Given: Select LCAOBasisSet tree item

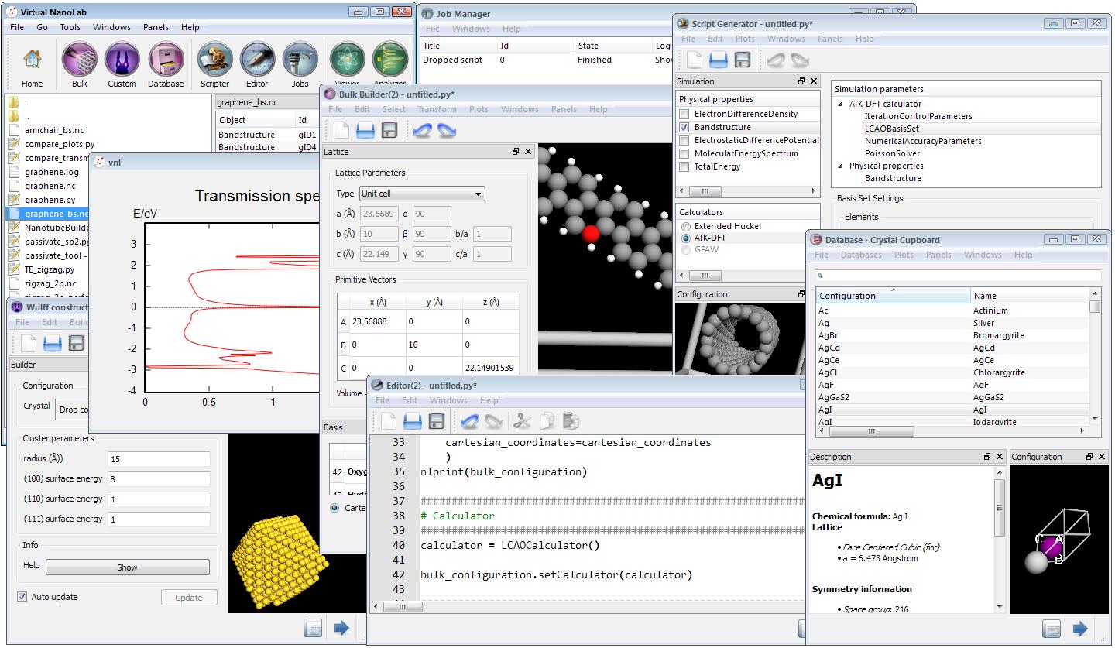Looking at the screenshot, I should (891, 129).
